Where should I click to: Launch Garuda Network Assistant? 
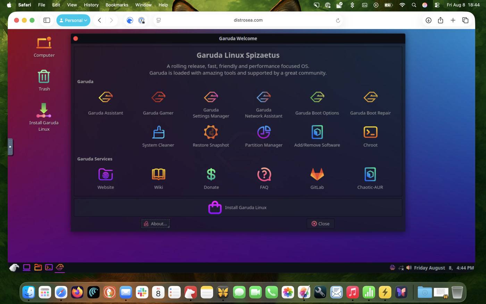click(264, 105)
